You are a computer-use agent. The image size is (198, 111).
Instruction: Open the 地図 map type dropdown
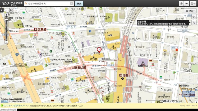(190, 11)
